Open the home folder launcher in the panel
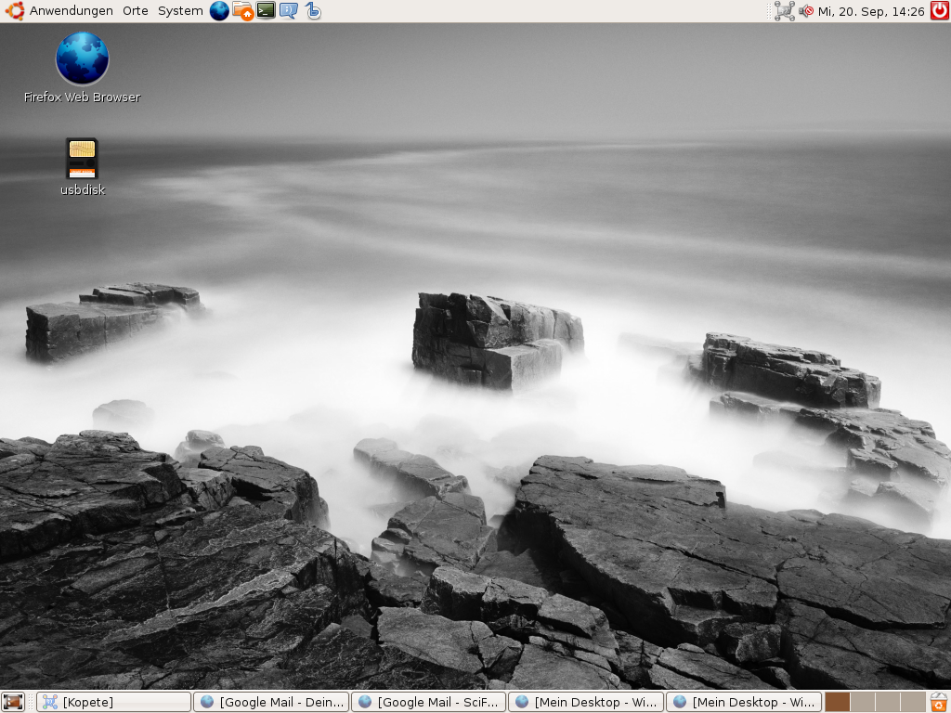 242,11
